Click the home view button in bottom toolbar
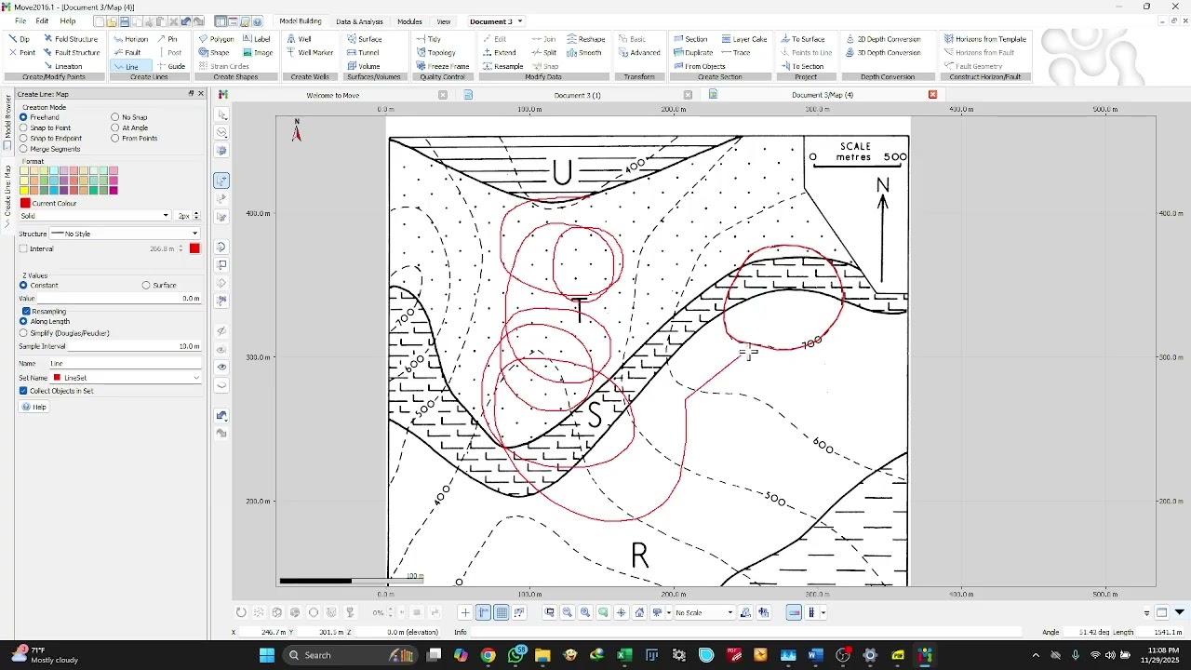Viewport: 1191px width, 670px height. (640, 612)
